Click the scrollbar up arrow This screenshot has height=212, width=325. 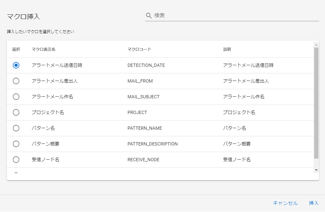[316, 45]
